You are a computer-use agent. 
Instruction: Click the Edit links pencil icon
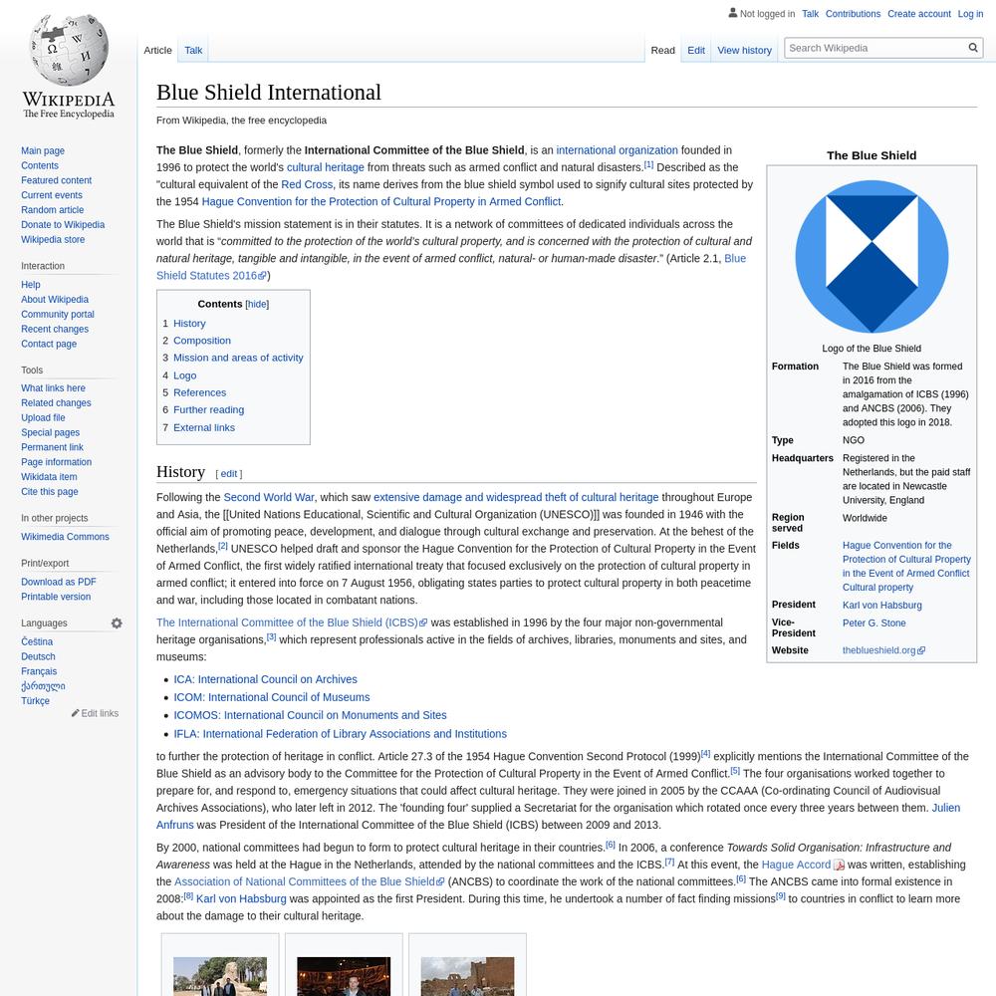point(75,713)
